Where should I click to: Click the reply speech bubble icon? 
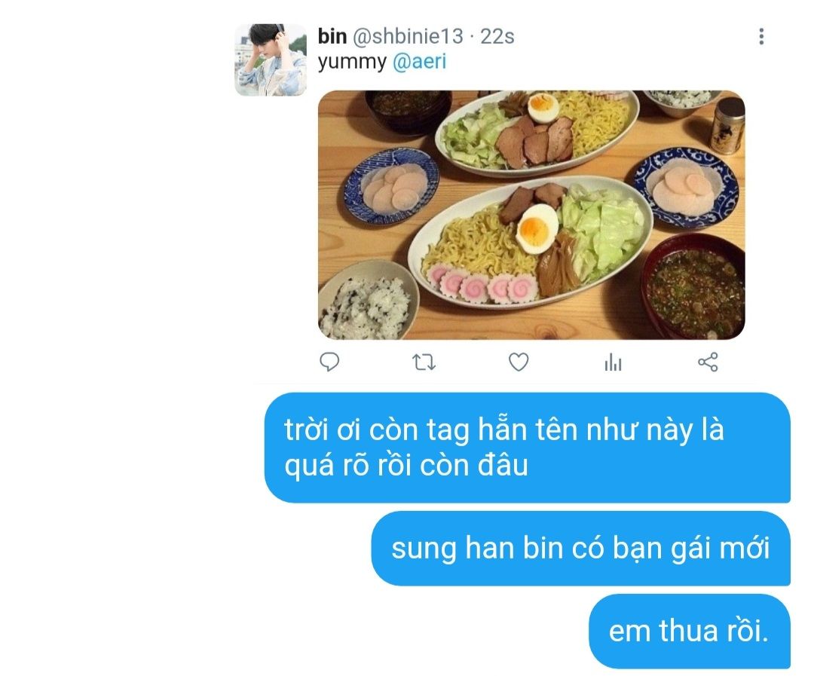(x=329, y=362)
